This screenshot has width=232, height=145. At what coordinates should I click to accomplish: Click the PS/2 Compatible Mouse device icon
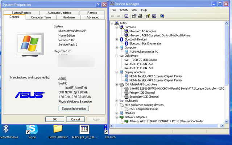click(x=127, y=109)
